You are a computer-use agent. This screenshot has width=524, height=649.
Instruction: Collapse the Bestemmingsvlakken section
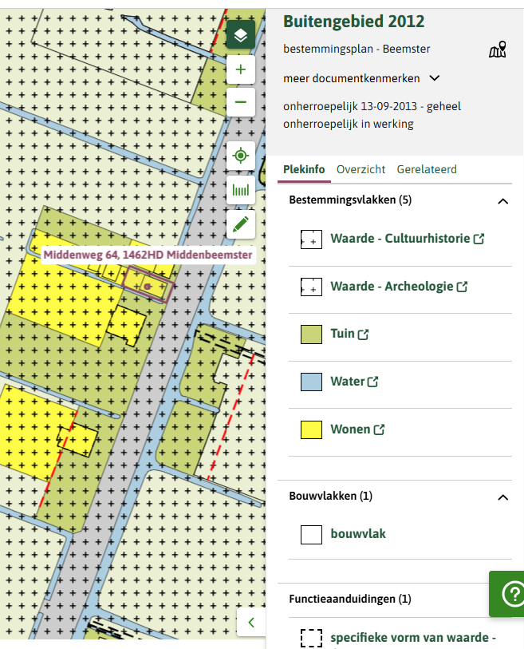[502, 200]
